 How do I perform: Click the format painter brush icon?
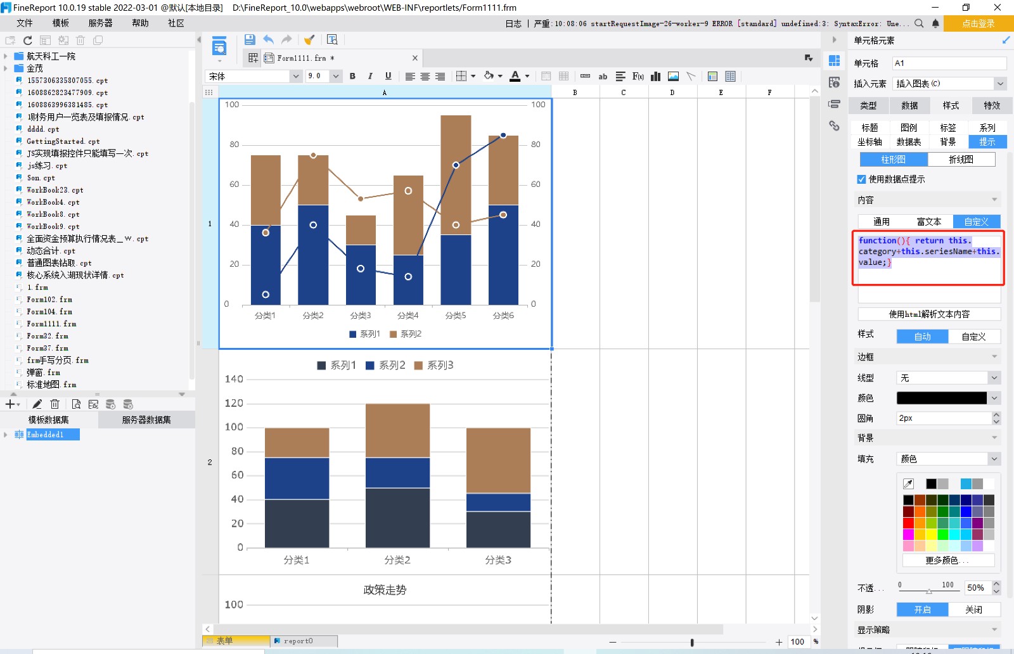(x=309, y=40)
